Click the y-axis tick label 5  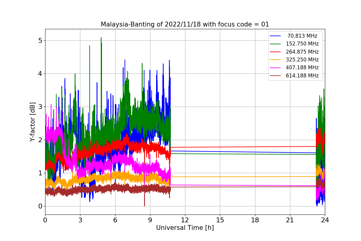click(x=40, y=40)
